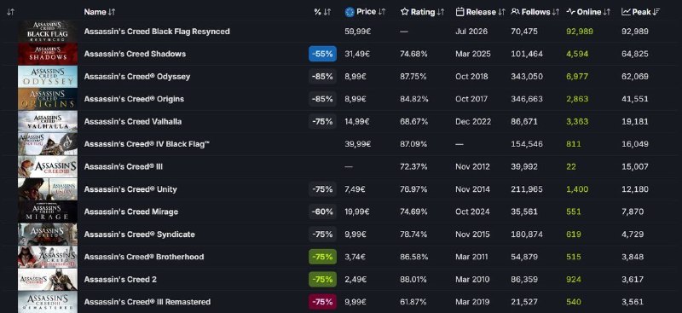Sort by the star Rating column
682x313 pixels.
click(422, 12)
